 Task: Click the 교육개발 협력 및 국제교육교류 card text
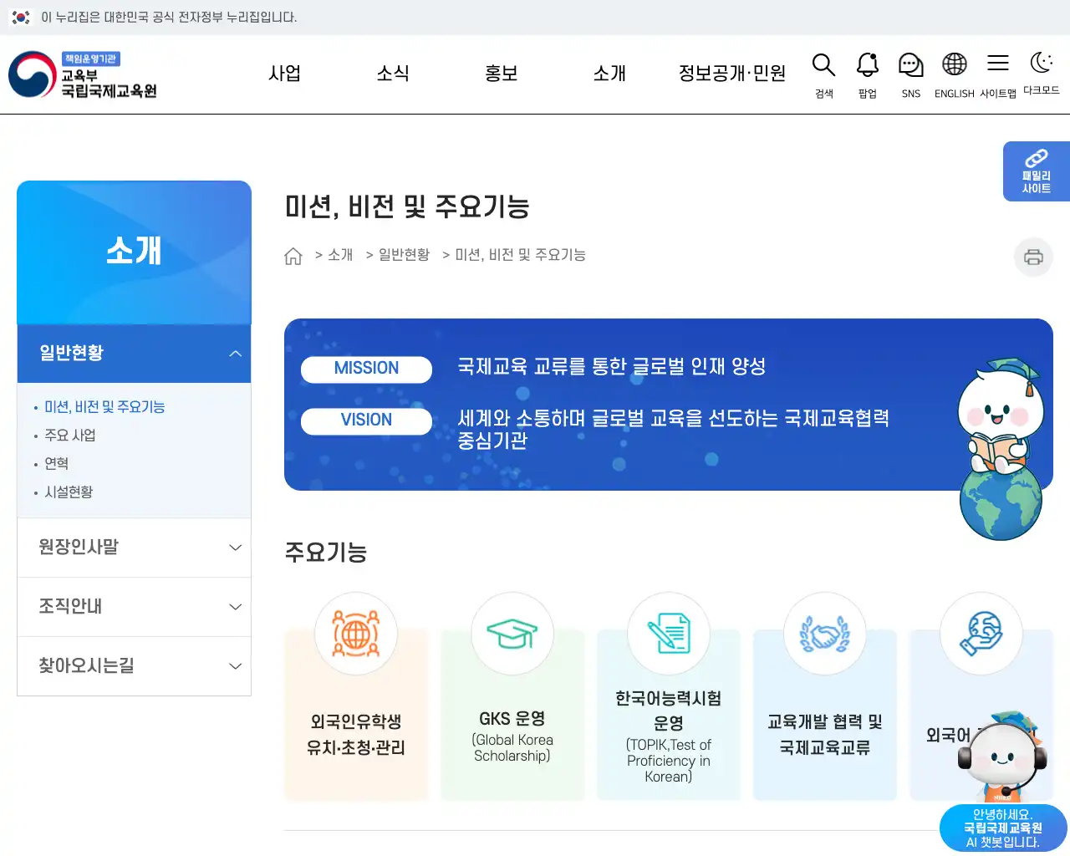point(825,734)
